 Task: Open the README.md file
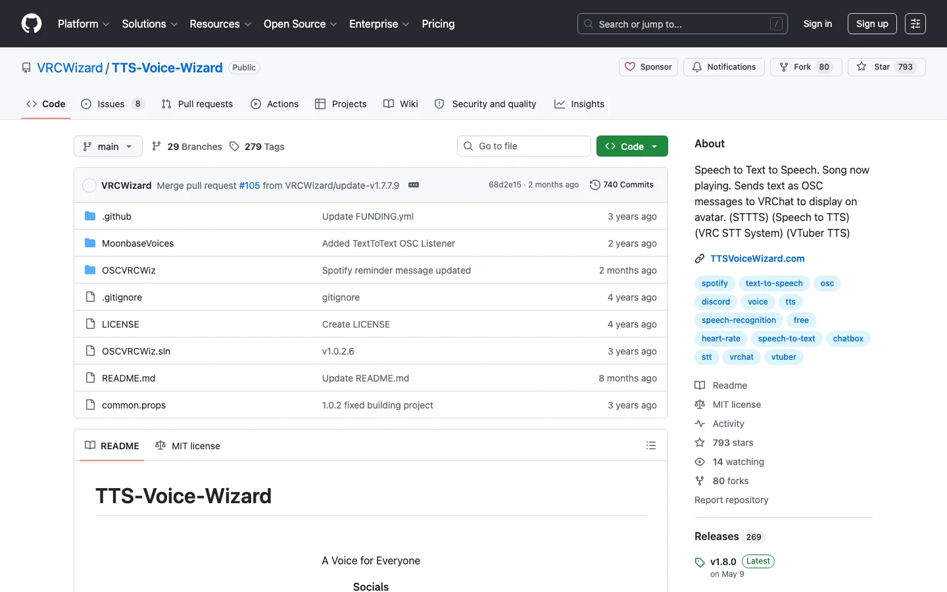pos(128,378)
